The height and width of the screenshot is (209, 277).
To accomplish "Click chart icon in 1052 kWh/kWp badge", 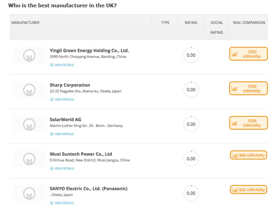I will pos(234,89).
